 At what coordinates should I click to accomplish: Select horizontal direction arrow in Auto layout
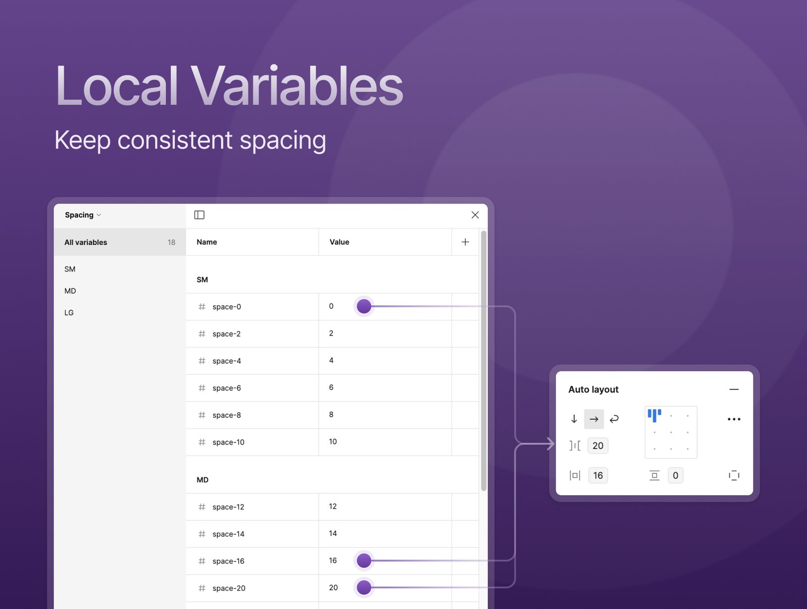pyautogui.click(x=594, y=419)
